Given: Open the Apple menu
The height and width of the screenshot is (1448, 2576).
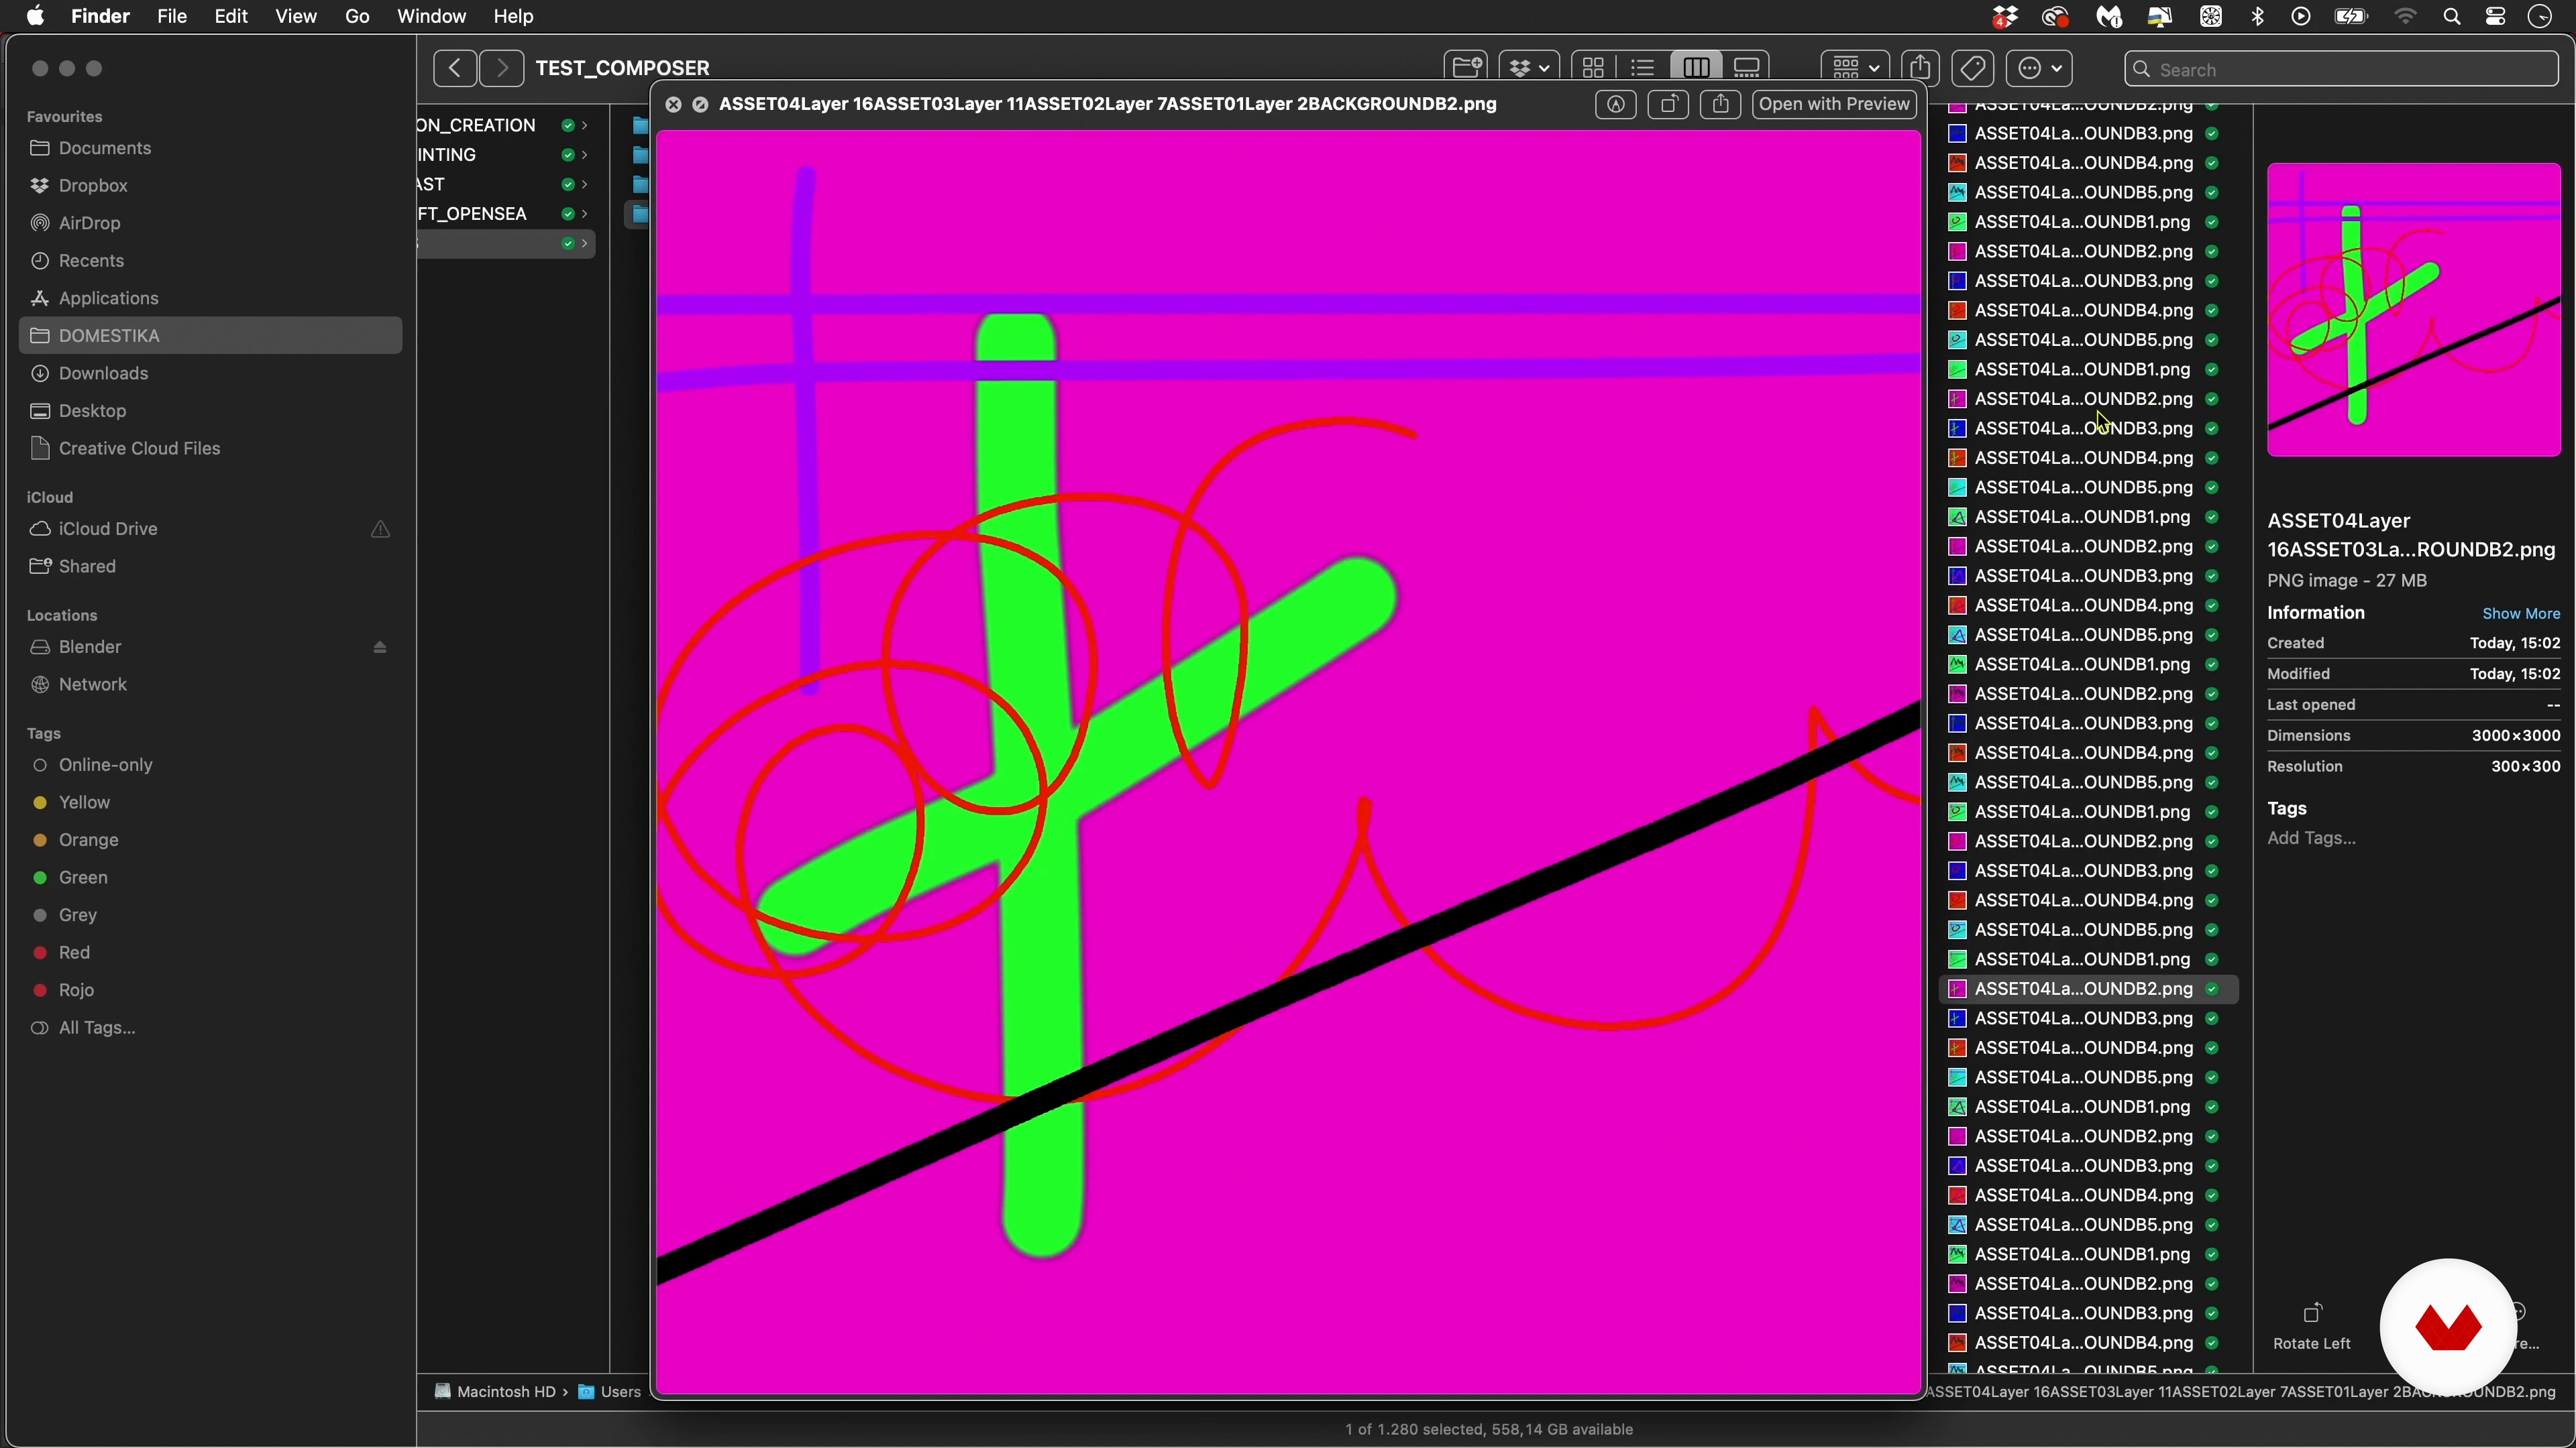Looking at the screenshot, I should [35, 17].
